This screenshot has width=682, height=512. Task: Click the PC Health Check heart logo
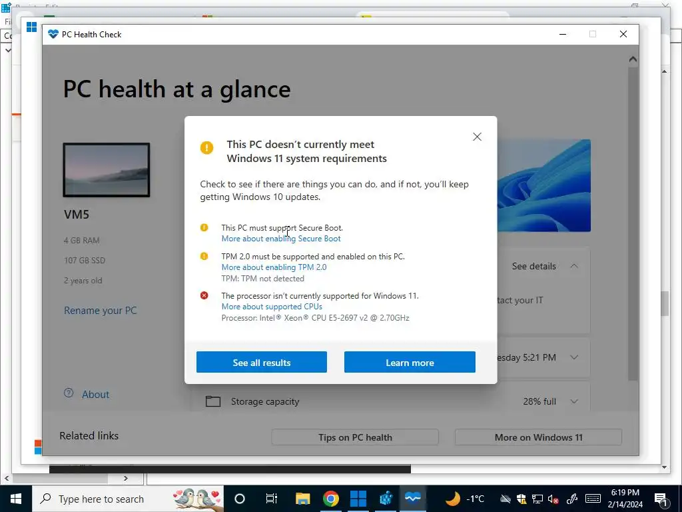53,34
